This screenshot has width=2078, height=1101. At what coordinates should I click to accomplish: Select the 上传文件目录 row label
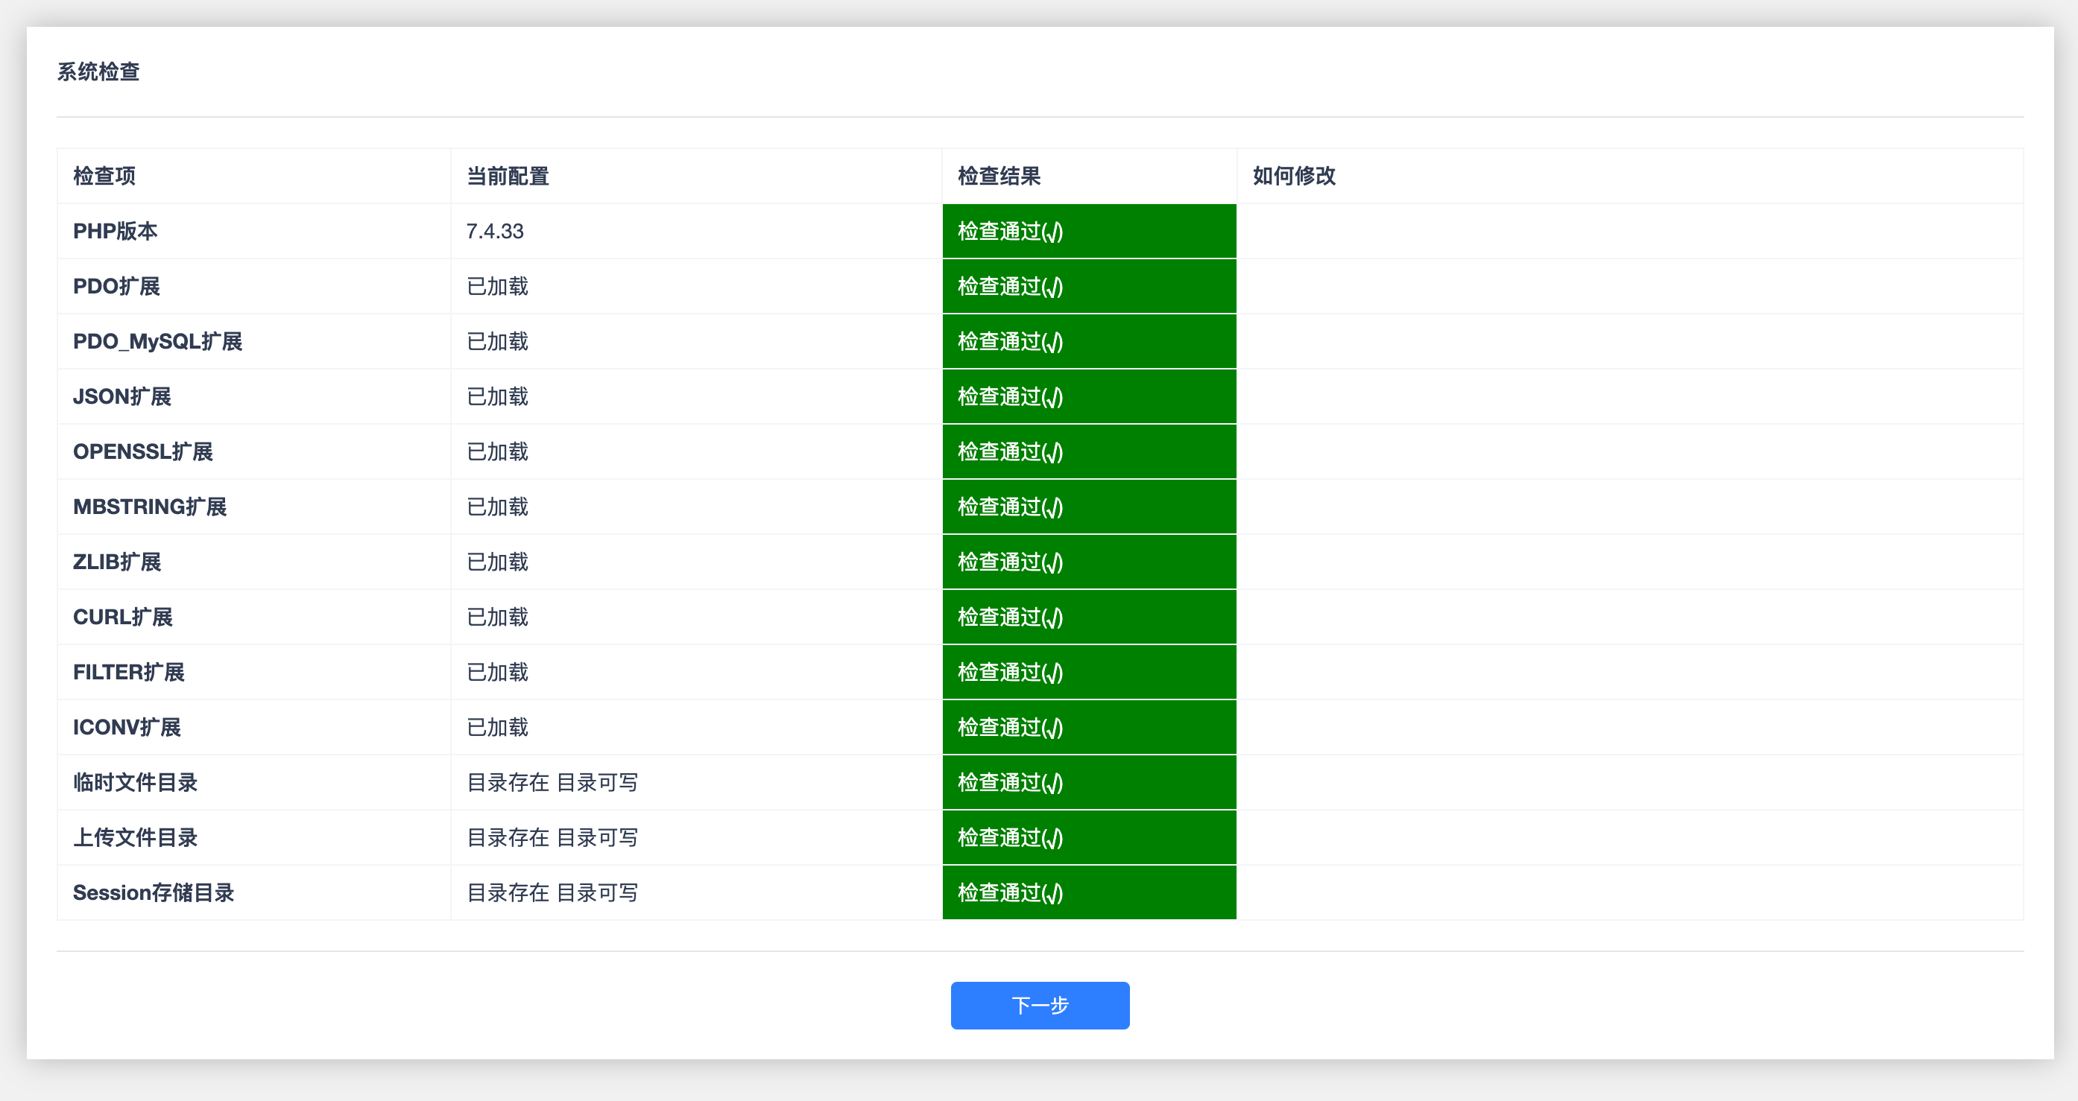(x=135, y=837)
